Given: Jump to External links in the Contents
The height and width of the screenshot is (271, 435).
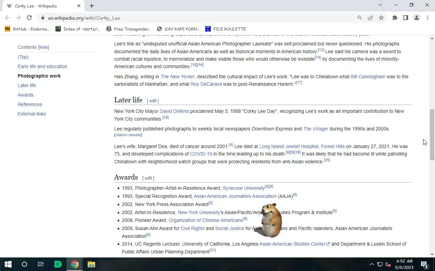Looking at the screenshot, I should click(x=32, y=114).
